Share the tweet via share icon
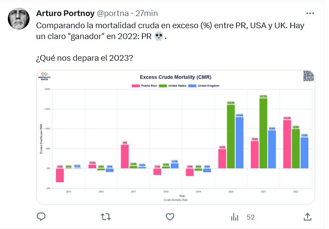 tap(307, 216)
